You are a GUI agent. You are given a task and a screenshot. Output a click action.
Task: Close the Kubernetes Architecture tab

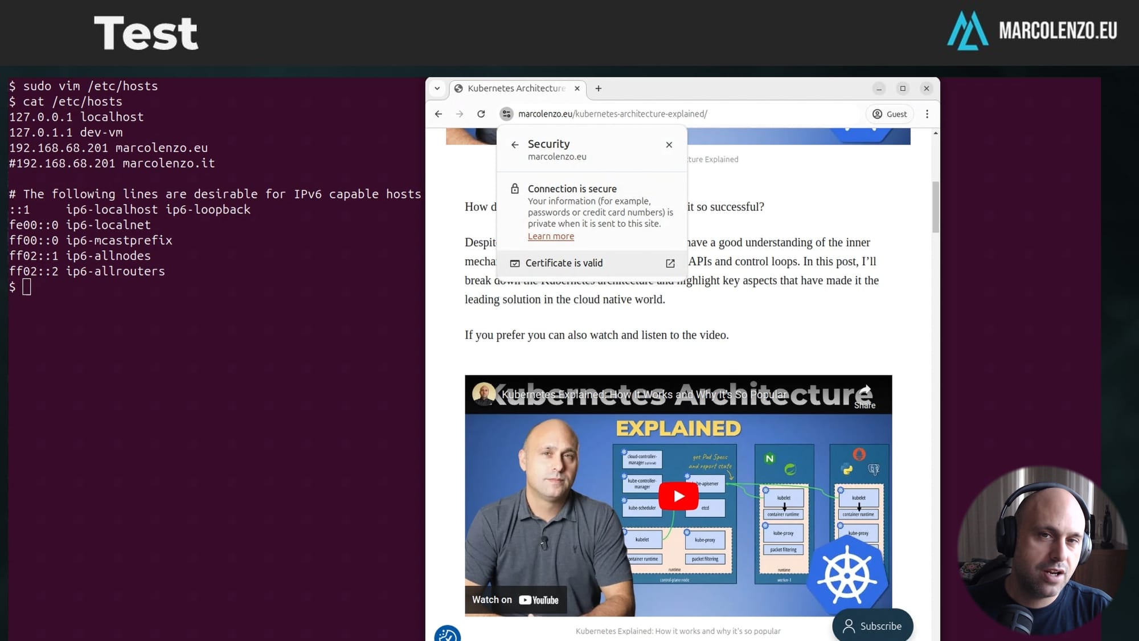pyautogui.click(x=577, y=88)
